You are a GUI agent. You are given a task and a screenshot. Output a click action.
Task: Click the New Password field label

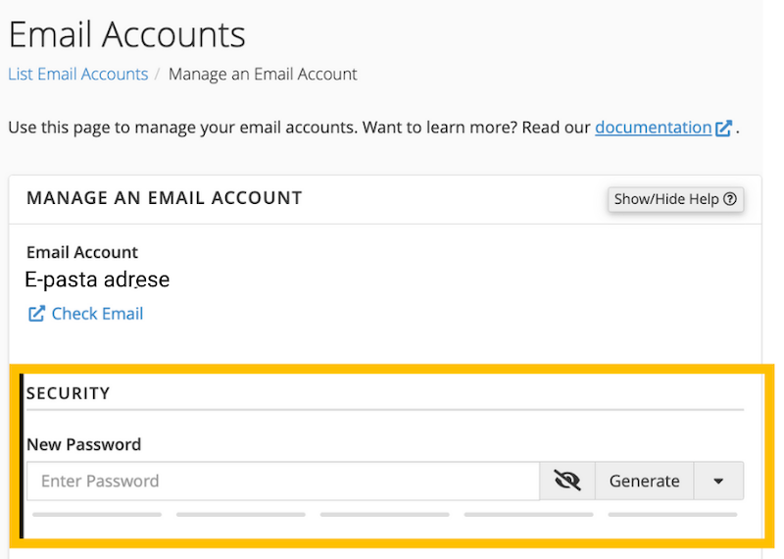point(83,444)
